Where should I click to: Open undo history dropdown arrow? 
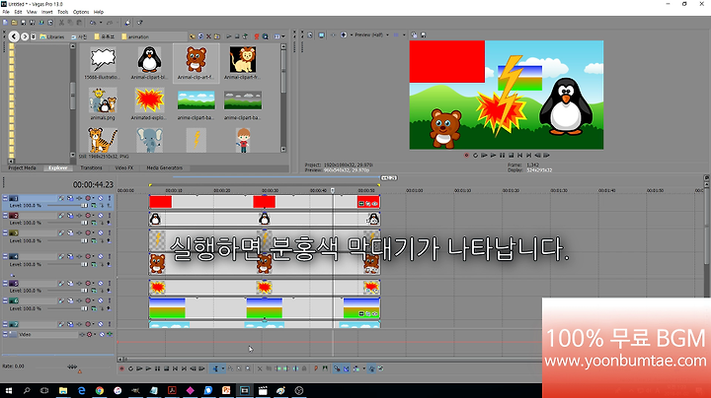[101, 22]
